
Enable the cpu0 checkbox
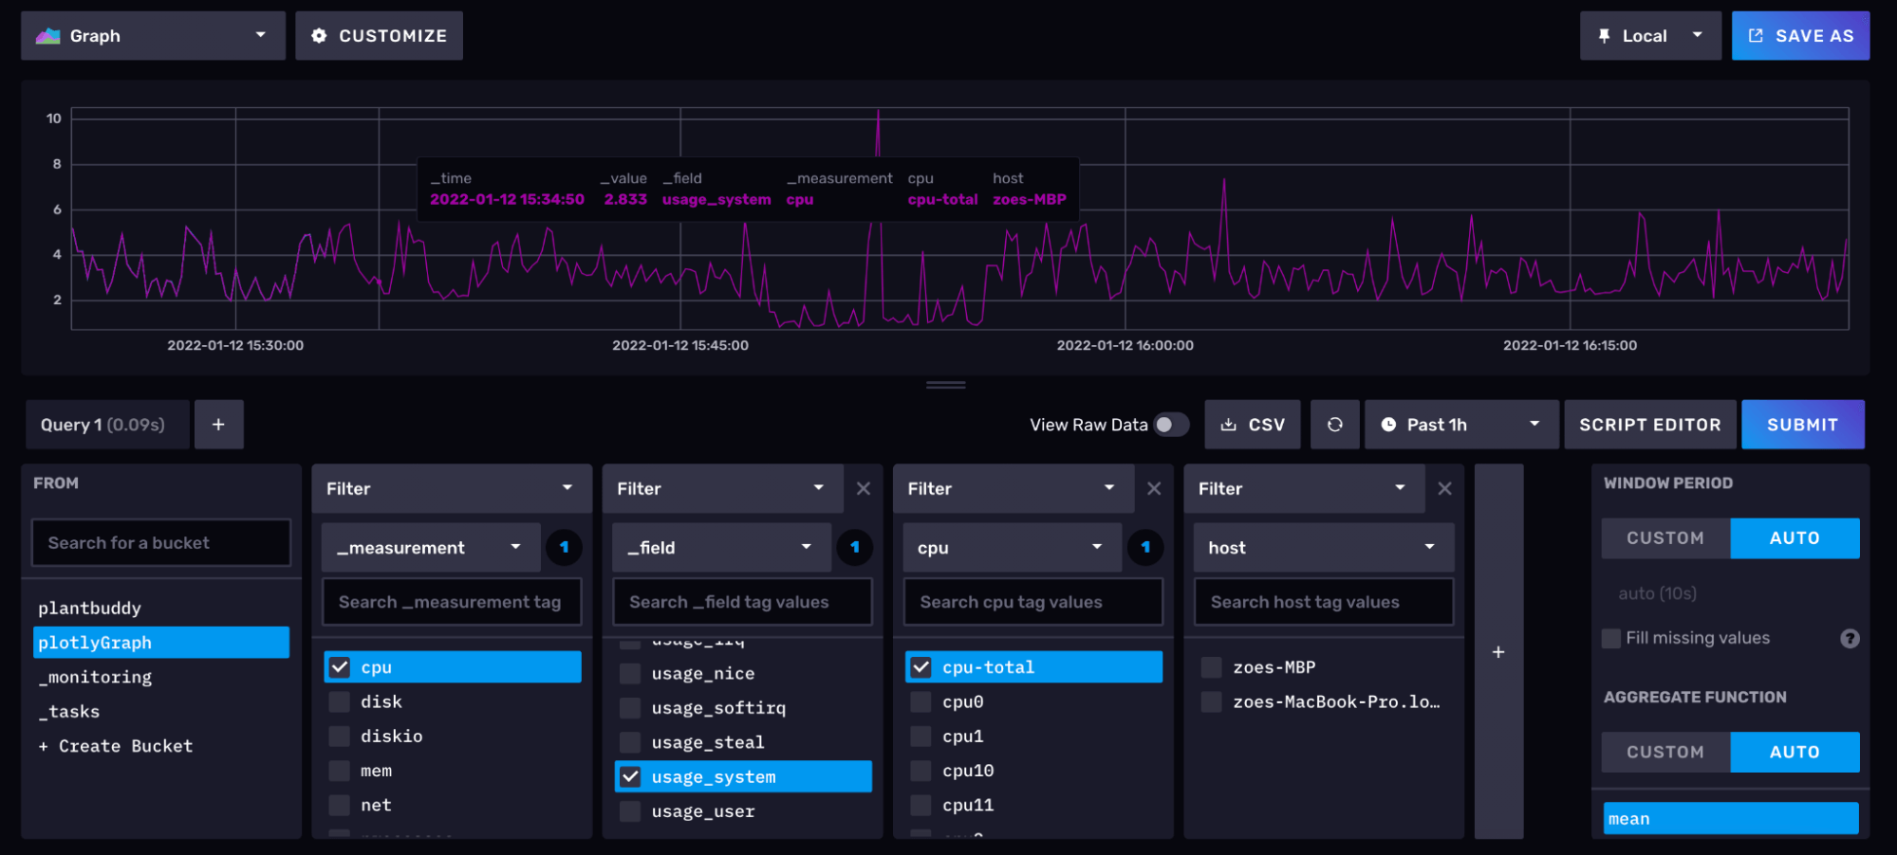tap(920, 701)
